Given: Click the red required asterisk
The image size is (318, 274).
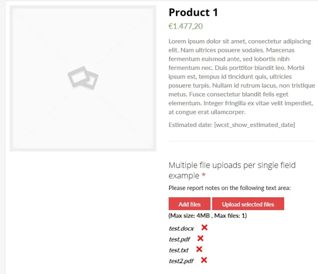Looking at the screenshot, I should pos(204,176).
